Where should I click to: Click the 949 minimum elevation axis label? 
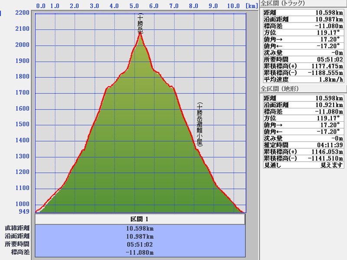coord(24,211)
